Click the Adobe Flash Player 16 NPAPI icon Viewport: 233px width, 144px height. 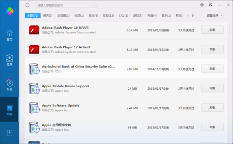[x=34, y=30]
